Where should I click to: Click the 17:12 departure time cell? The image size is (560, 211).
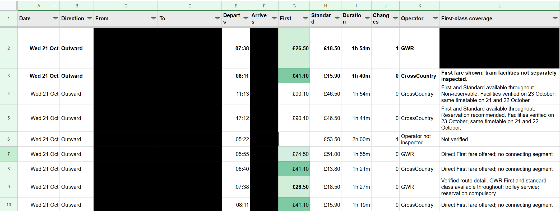(236, 118)
